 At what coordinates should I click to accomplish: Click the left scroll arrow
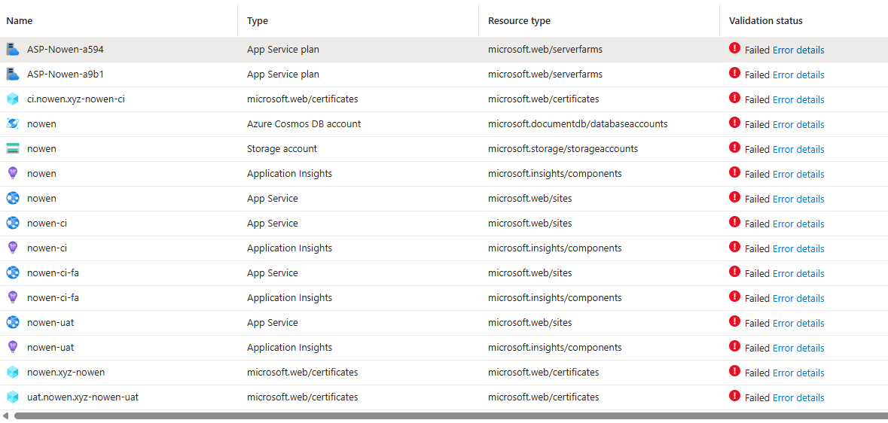(x=6, y=416)
